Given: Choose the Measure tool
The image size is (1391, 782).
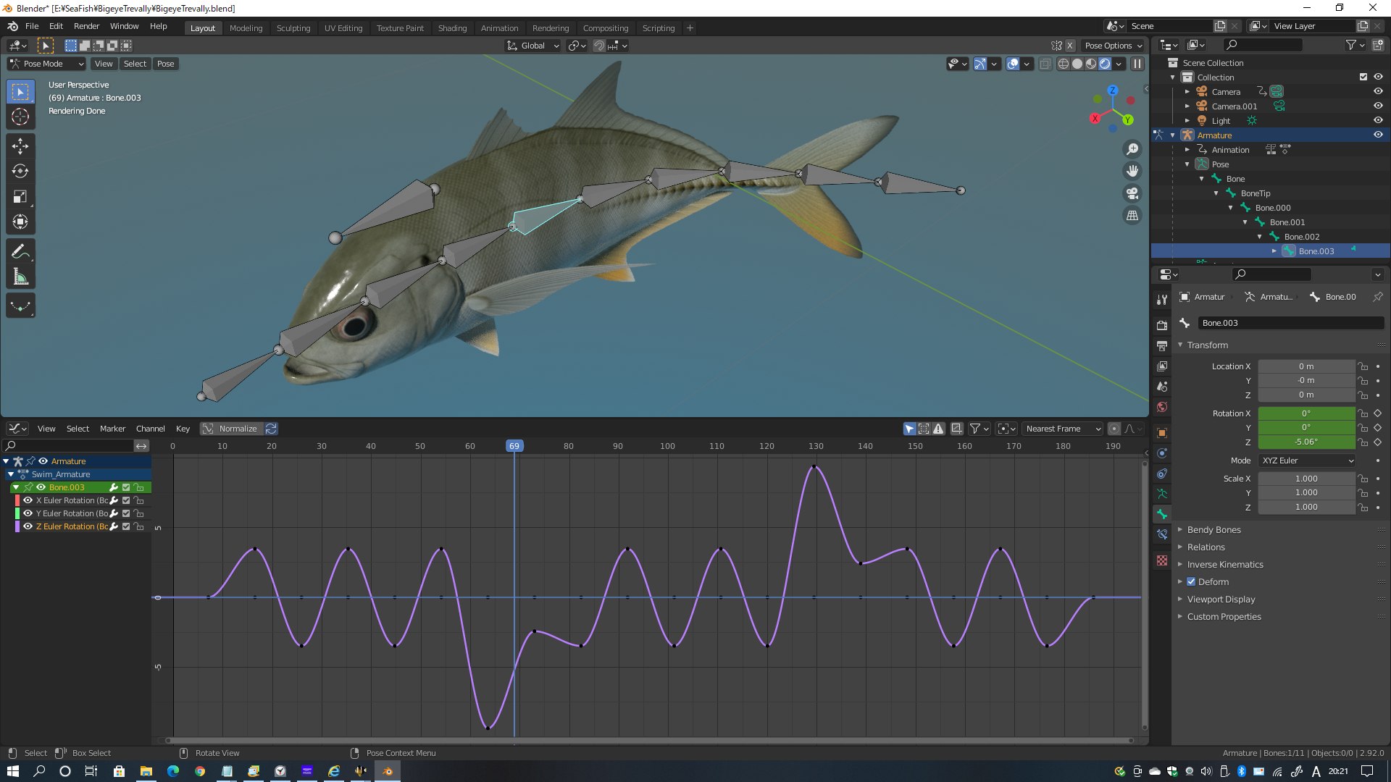Looking at the screenshot, I should pos(20,277).
